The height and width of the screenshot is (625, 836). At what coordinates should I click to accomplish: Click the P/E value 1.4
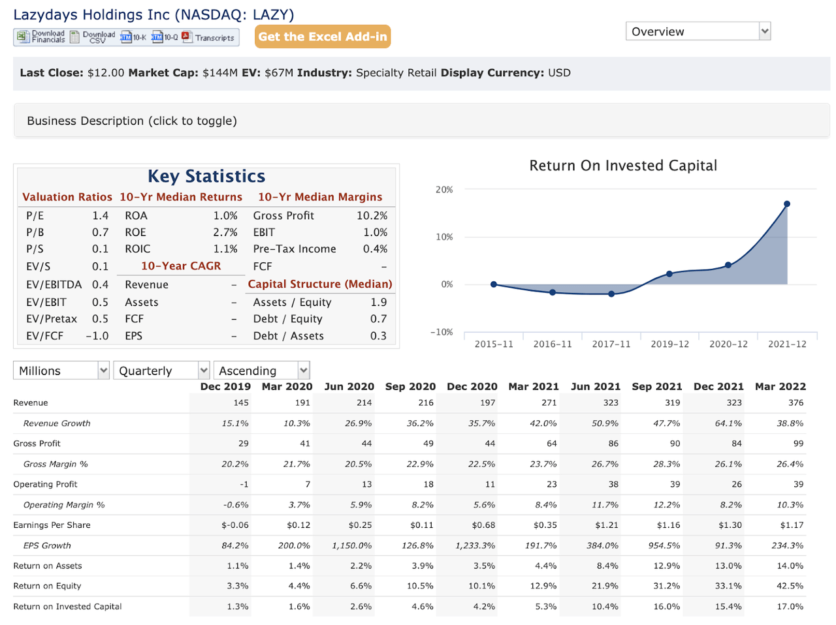(x=100, y=215)
